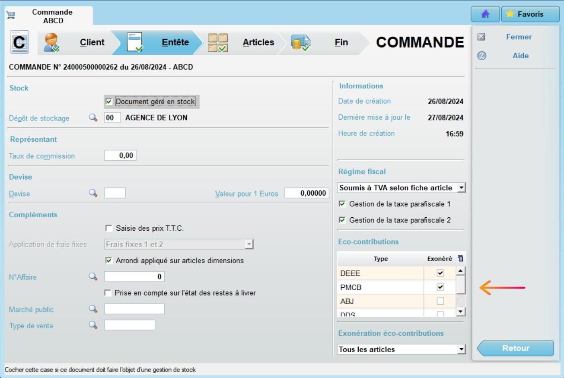The height and width of the screenshot is (378, 564).
Task: Enable Saisie des prix T.T.C.
Action: pyautogui.click(x=109, y=228)
